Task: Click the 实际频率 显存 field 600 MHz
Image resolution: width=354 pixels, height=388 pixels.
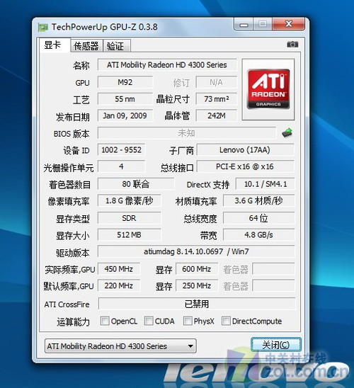Action: click(197, 269)
